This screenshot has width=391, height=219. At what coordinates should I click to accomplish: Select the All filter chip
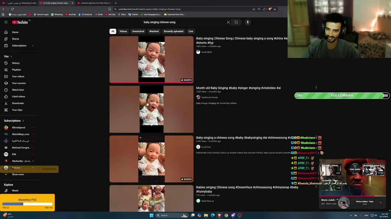pos(113,31)
